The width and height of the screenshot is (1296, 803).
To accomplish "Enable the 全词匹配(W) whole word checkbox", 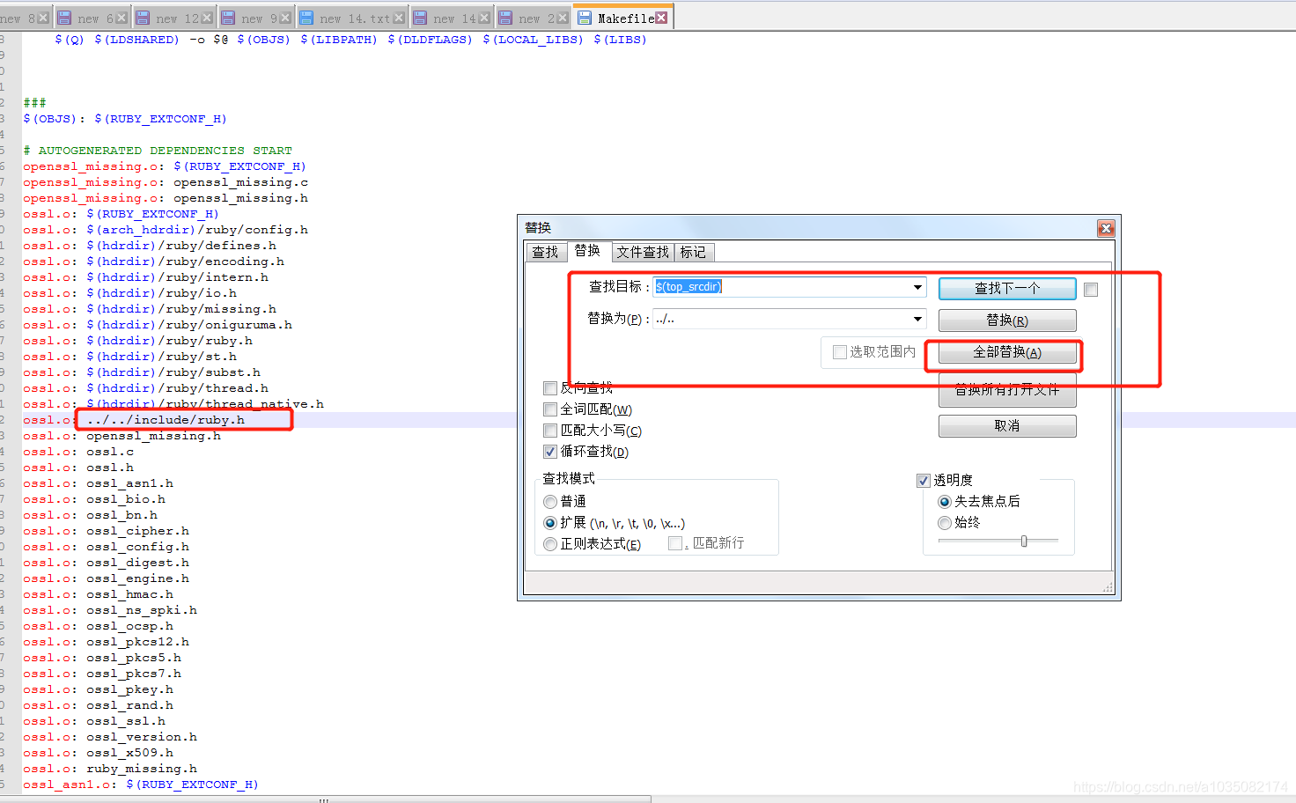I will [550, 409].
